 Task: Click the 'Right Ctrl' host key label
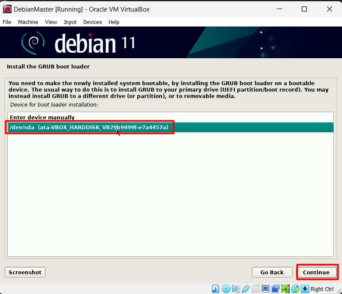tap(322, 289)
